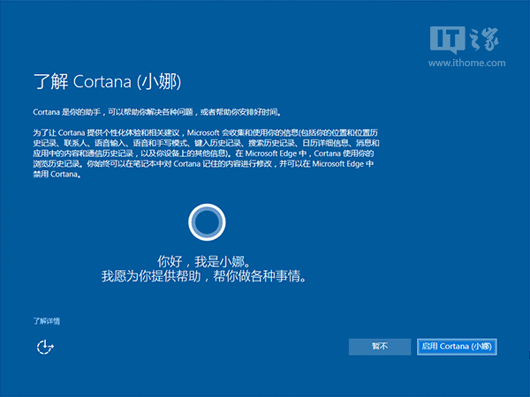Click the Cortana circle logo
The image size is (530, 397).
click(x=207, y=222)
